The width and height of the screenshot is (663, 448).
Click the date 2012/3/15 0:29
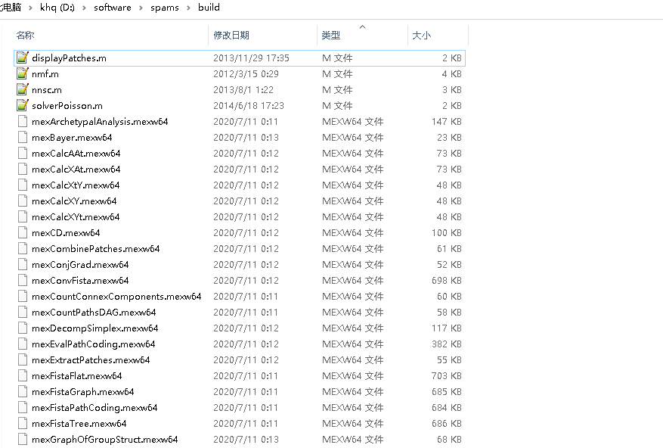tap(246, 73)
